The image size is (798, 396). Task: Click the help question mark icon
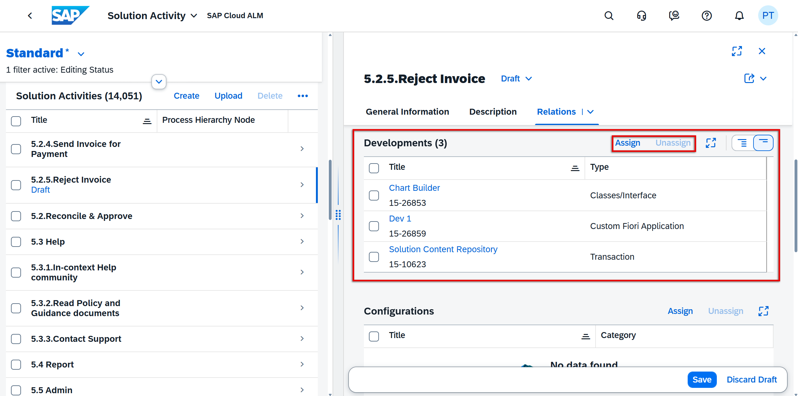(706, 16)
